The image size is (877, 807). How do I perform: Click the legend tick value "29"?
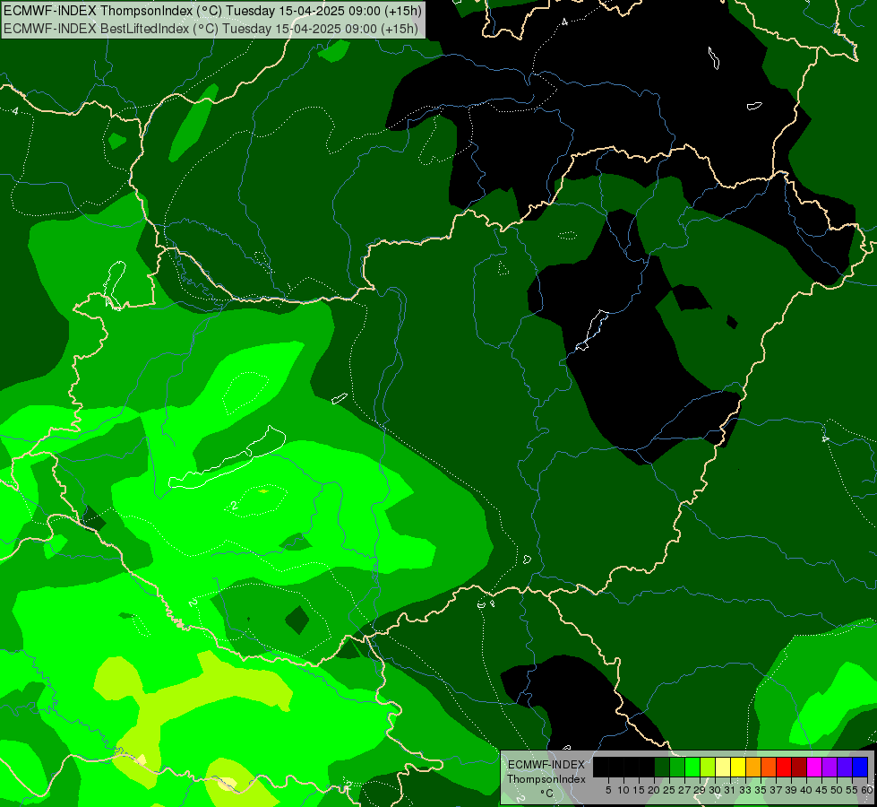(700, 790)
